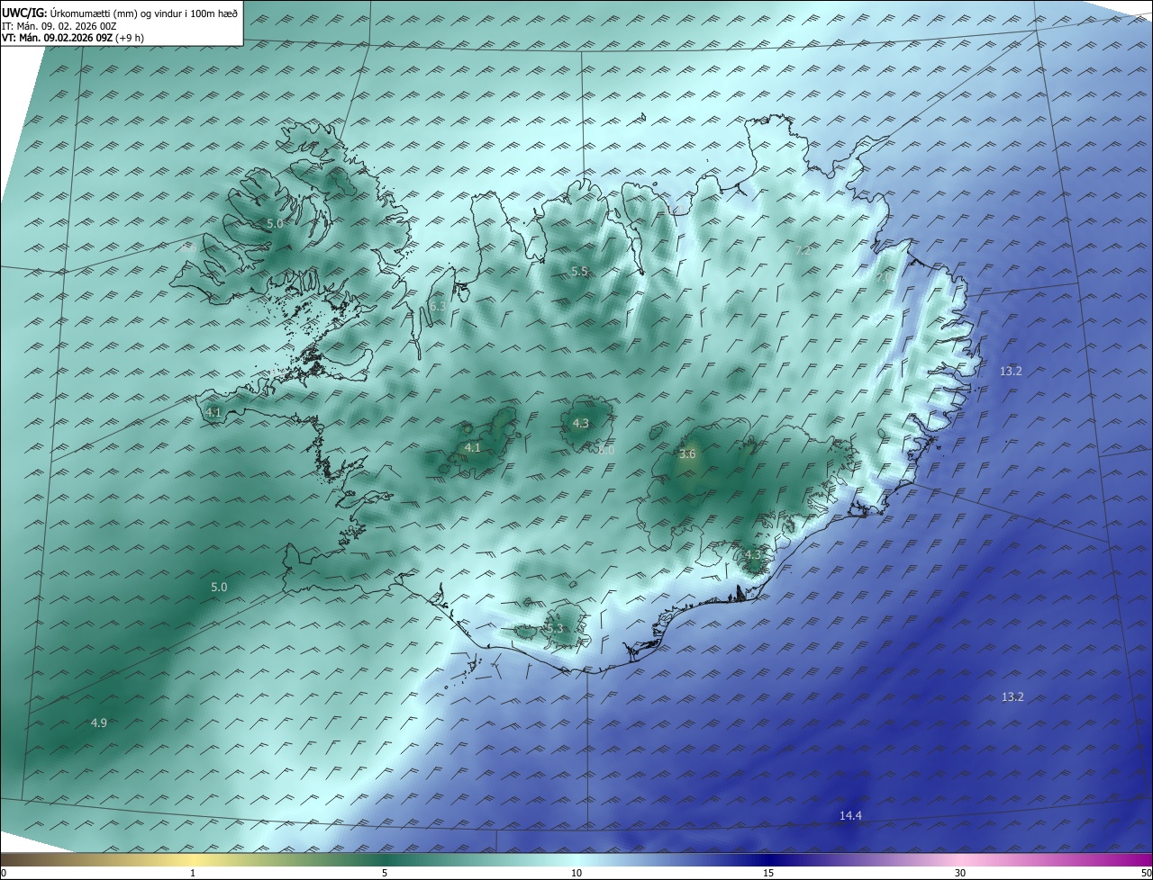1153x880 pixels.
Task: Click the 1 tick on the color scale
Action: (193, 873)
